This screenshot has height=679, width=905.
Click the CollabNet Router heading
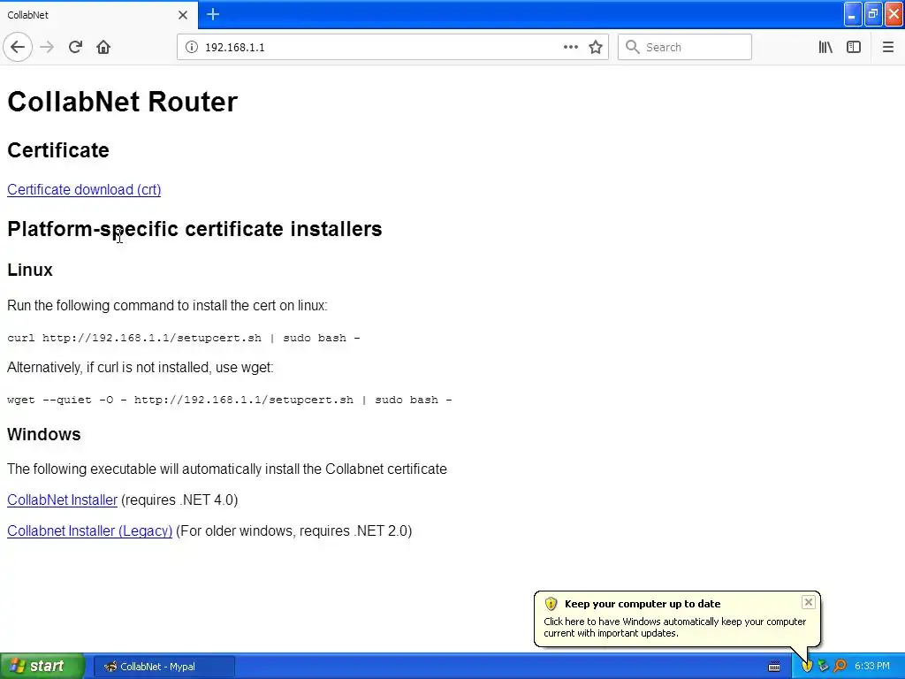(x=122, y=102)
